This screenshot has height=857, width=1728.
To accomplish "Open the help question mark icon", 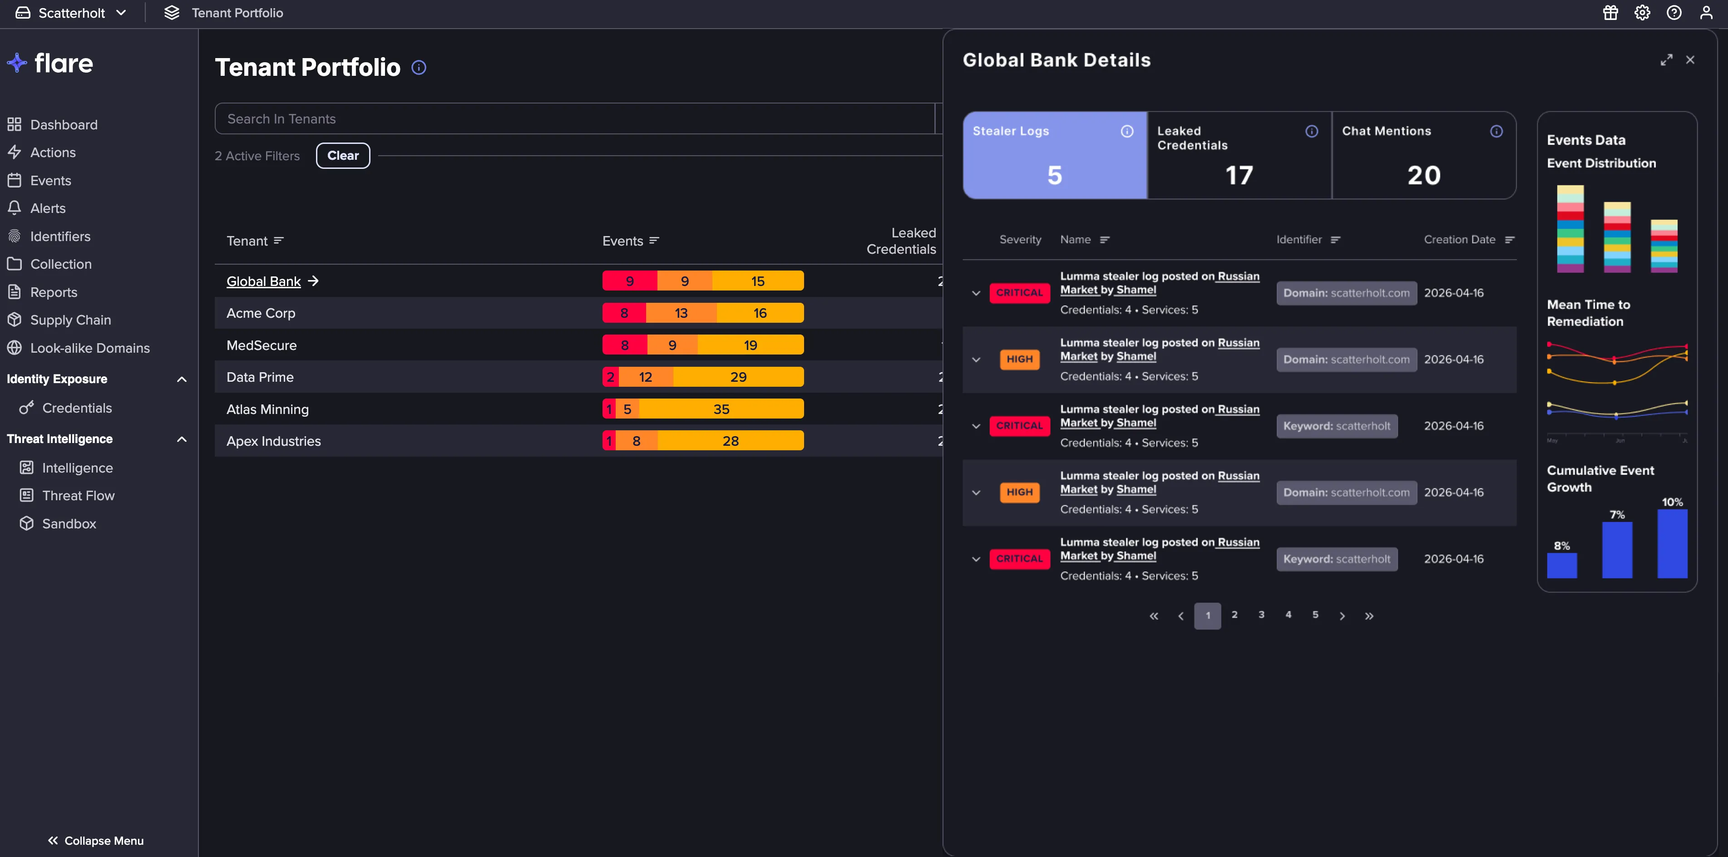I will coord(1674,13).
